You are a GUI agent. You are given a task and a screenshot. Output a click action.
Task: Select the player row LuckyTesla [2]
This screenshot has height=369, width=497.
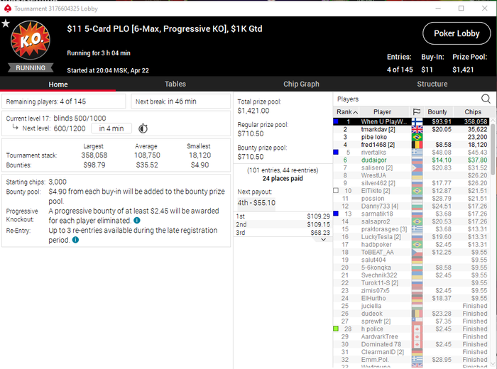click(x=411, y=236)
